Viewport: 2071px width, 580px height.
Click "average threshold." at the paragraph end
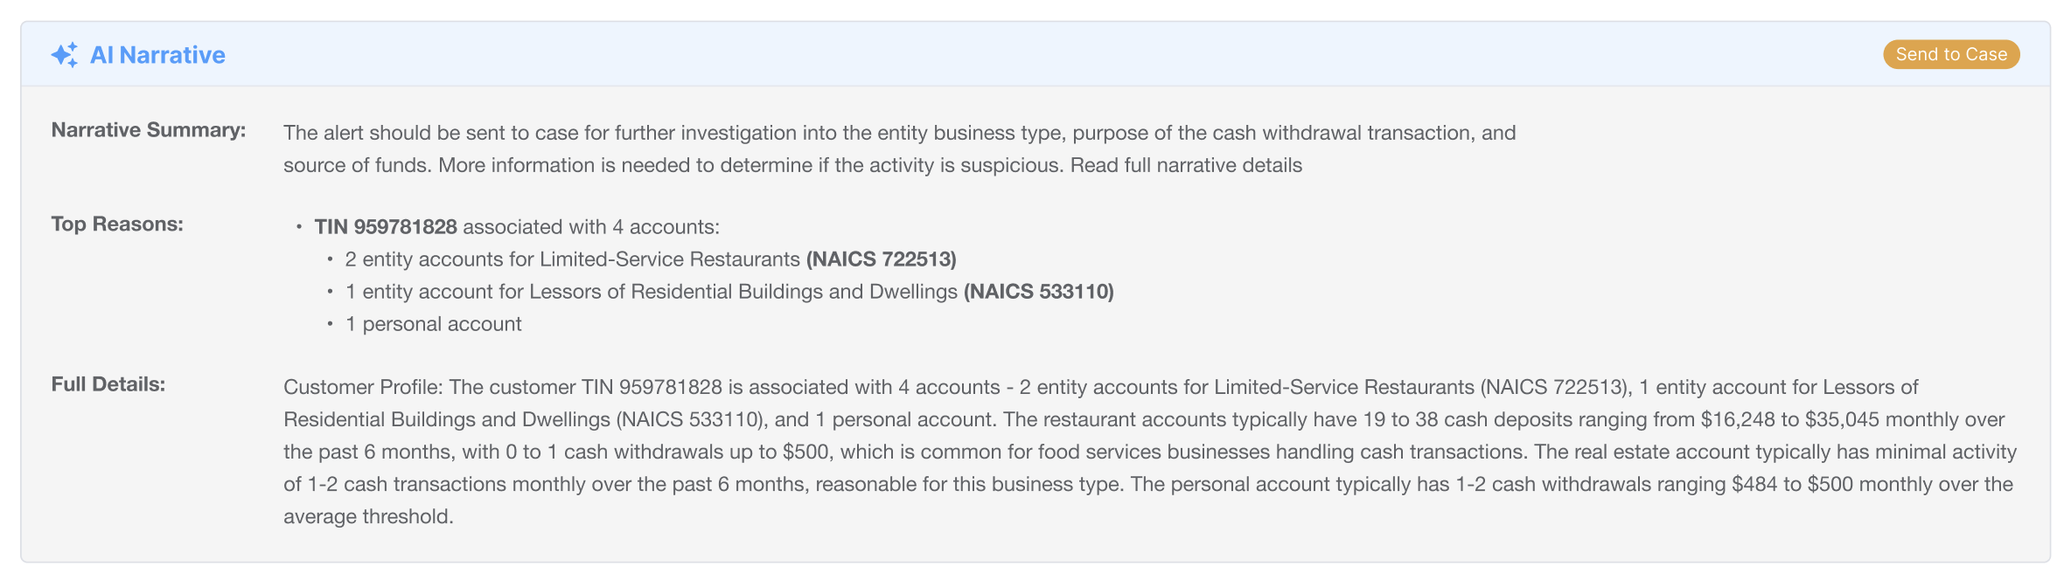pos(368,516)
